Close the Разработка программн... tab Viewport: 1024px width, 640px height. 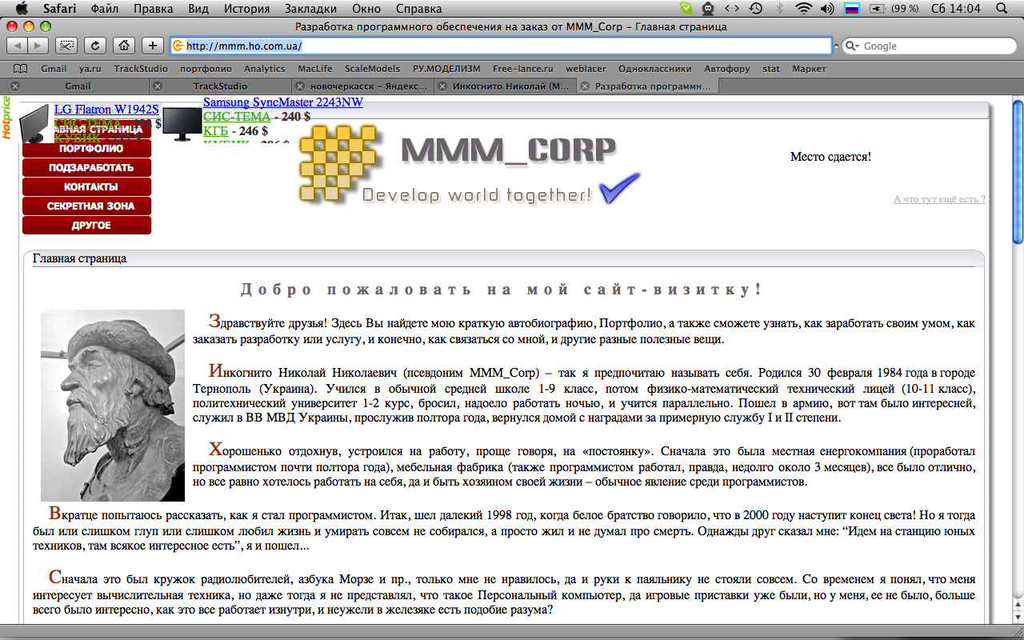(585, 86)
